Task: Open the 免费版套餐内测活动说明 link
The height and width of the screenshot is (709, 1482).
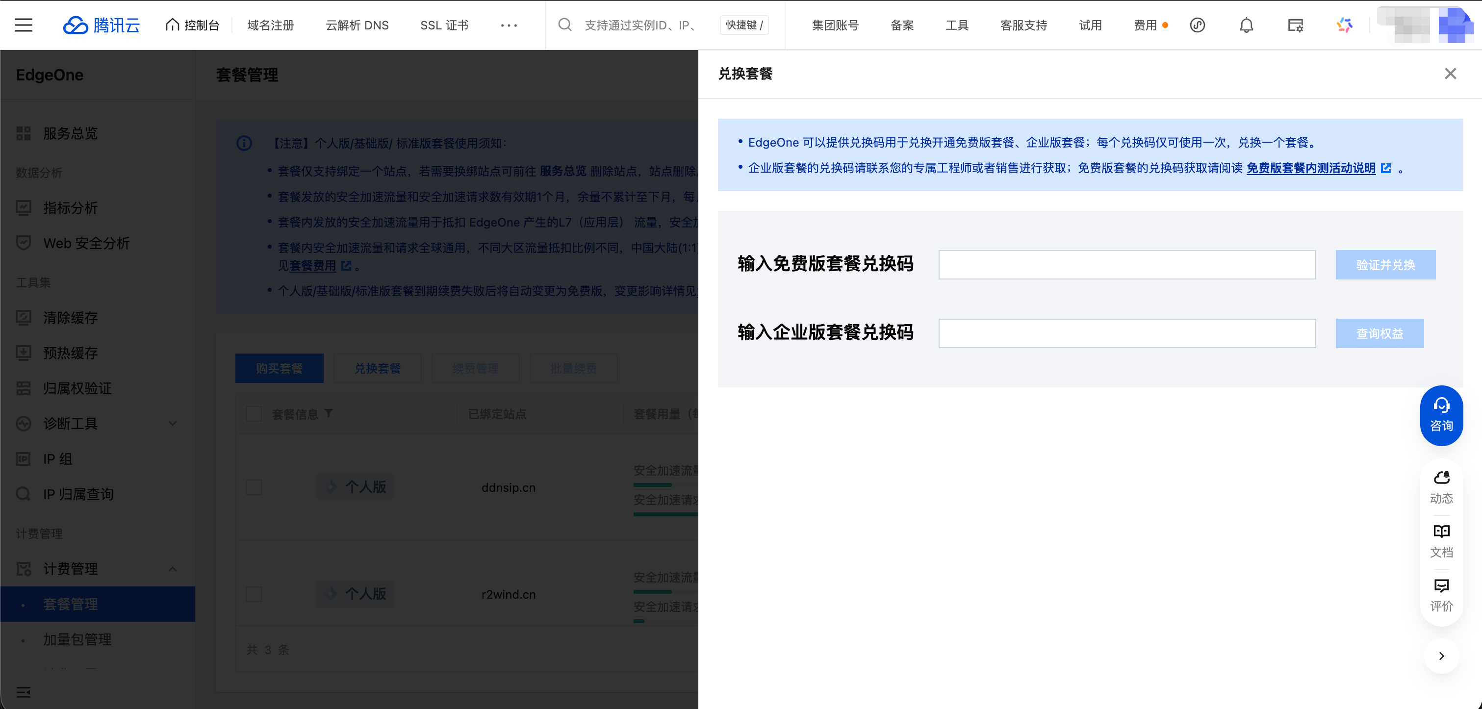Action: tap(1310, 168)
